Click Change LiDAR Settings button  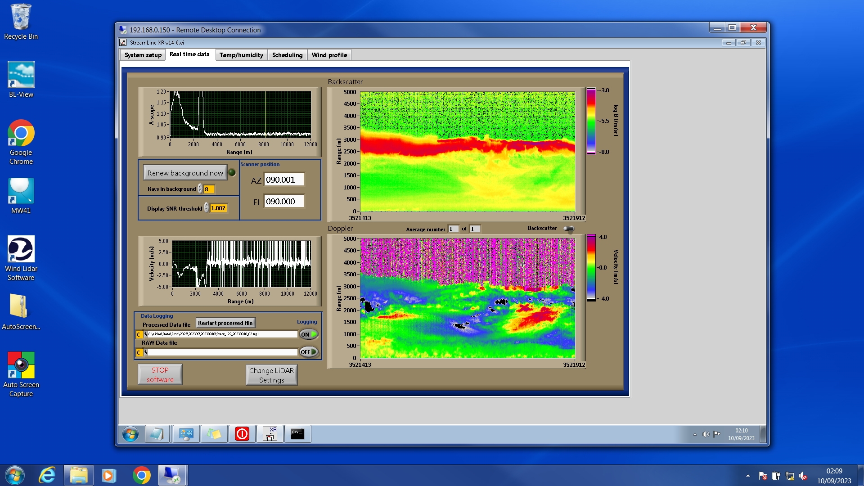point(271,375)
